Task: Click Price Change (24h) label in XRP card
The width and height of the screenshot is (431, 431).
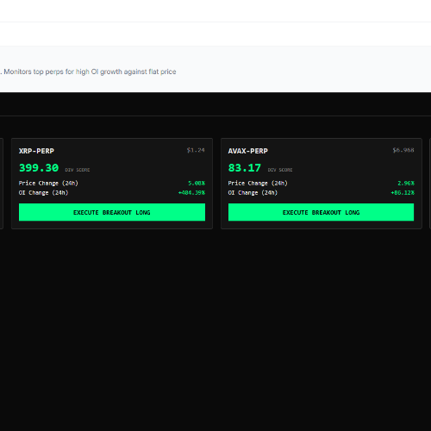Action: pyautogui.click(x=48, y=183)
